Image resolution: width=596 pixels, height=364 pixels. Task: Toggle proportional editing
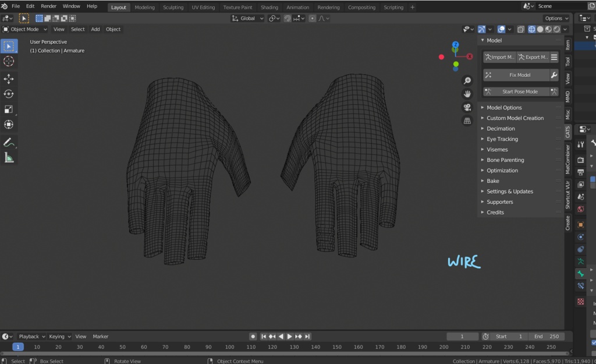pos(313,18)
